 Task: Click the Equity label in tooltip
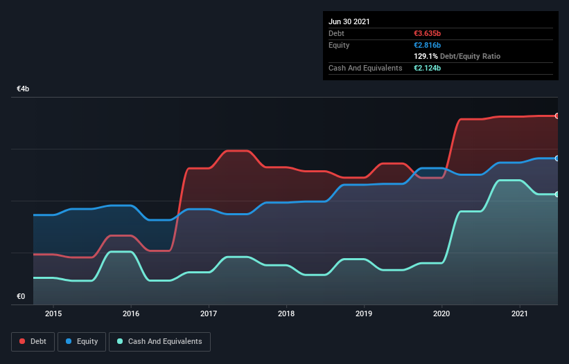pos(339,45)
